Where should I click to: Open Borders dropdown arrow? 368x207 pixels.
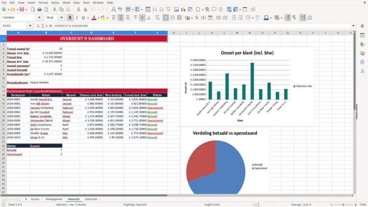coord(253,18)
